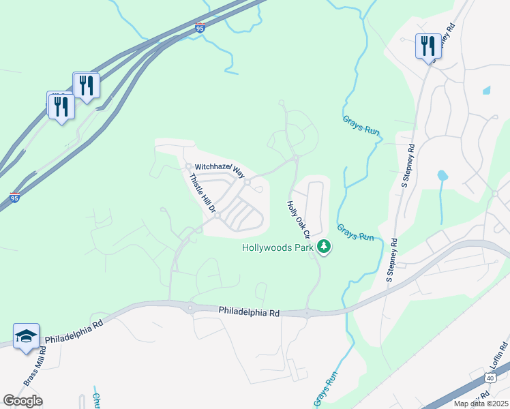Click the Witchhaze Way street label

click(x=220, y=170)
